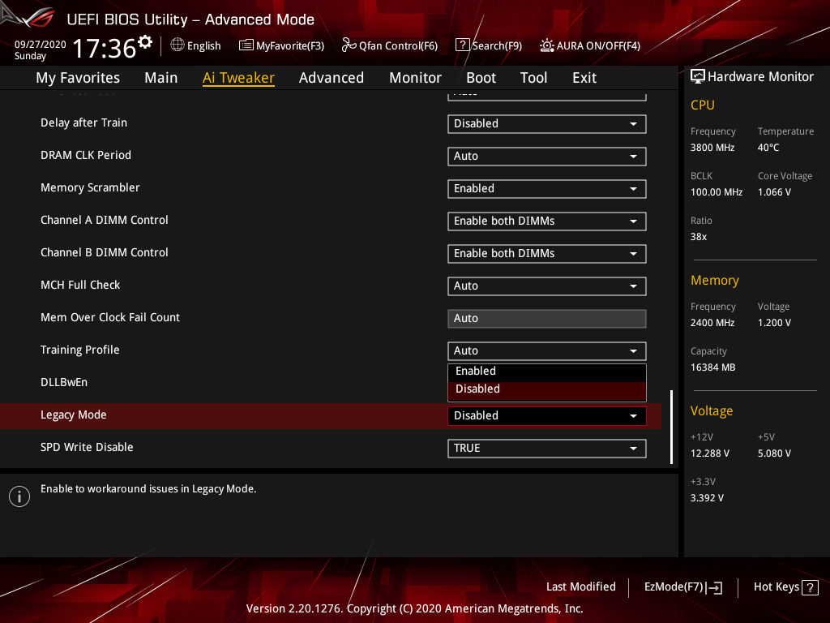Switch to the Advanced tab
This screenshot has width=830, height=623.
pyautogui.click(x=331, y=78)
